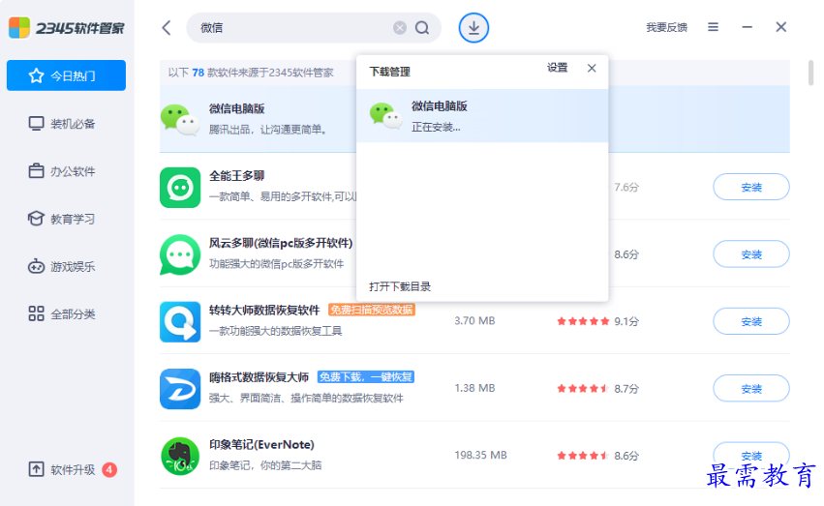Viewport: 824px width, 506px height.
Task: Select 微信电脑版 installing item in download manager
Action: (x=482, y=115)
